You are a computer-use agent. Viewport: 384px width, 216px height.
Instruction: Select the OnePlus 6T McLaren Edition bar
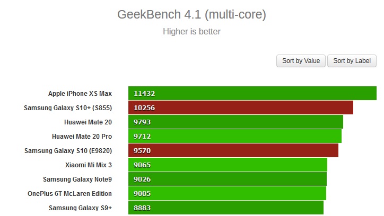pyautogui.click(x=227, y=193)
